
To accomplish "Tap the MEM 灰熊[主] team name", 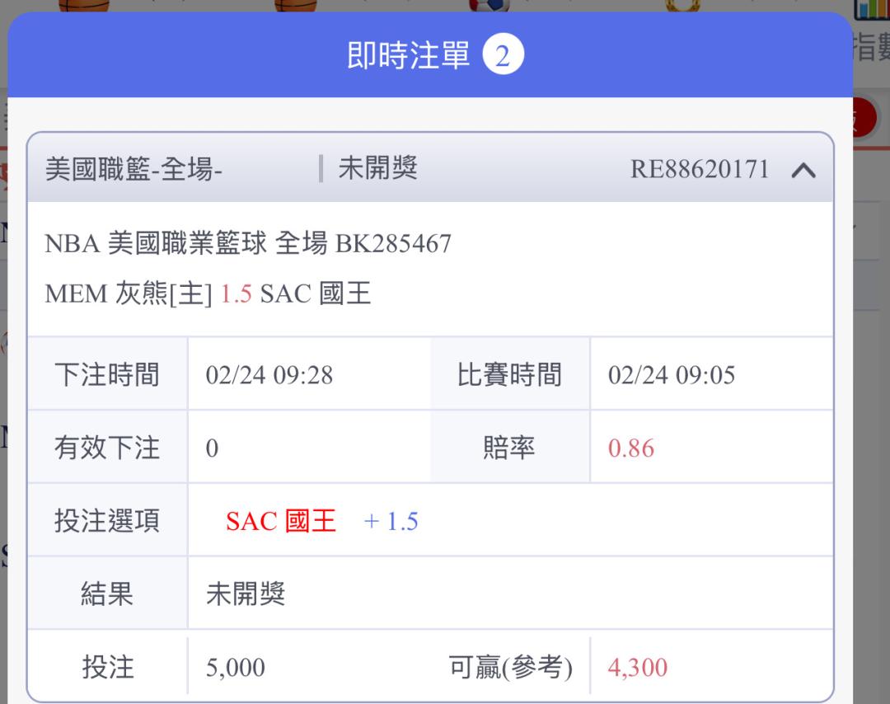I will coord(129,294).
